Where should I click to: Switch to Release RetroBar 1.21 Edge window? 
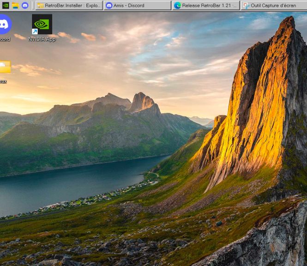coord(206,6)
